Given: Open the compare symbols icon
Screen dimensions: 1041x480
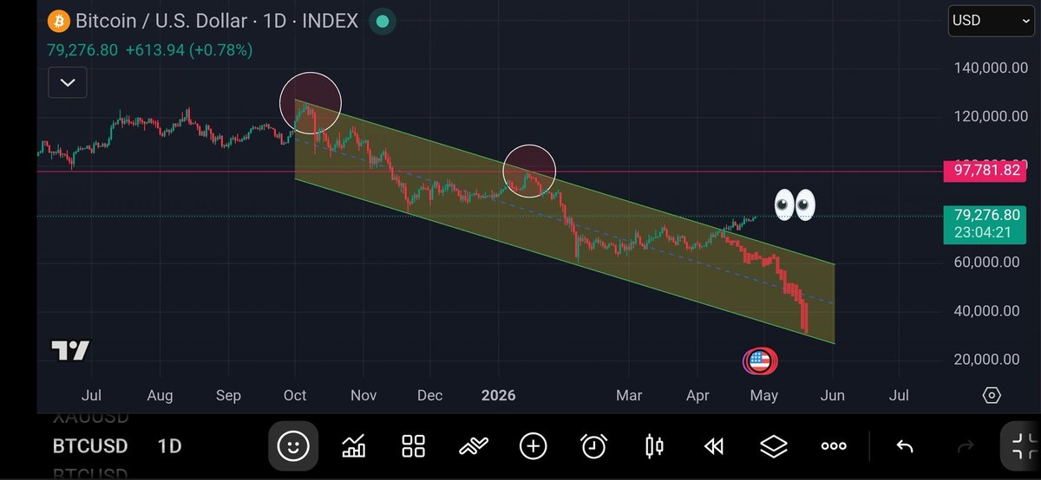Looking at the screenshot, I should tap(473, 446).
